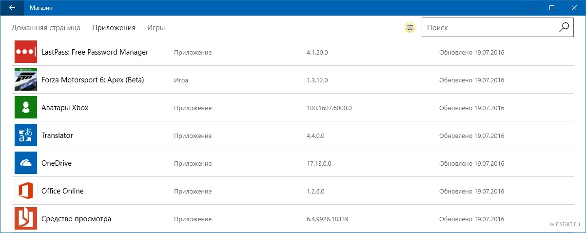
Task: Click the OneDrive cloud icon
Action: (26, 163)
